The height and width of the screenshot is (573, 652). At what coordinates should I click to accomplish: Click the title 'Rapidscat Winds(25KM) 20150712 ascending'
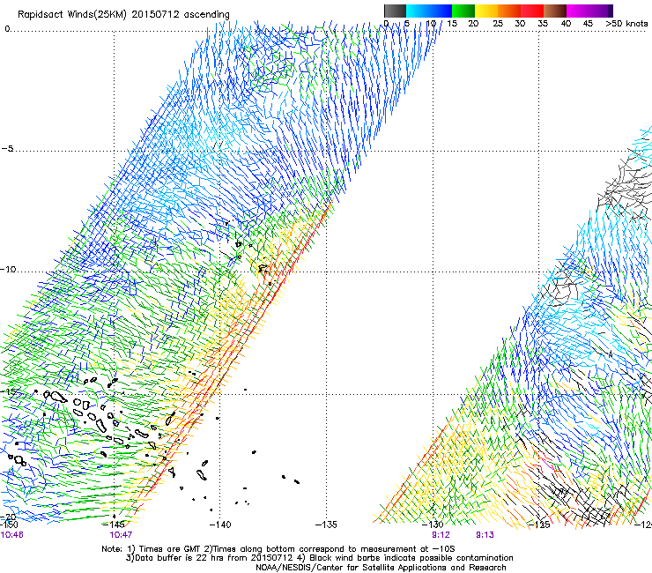click(123, 15)
